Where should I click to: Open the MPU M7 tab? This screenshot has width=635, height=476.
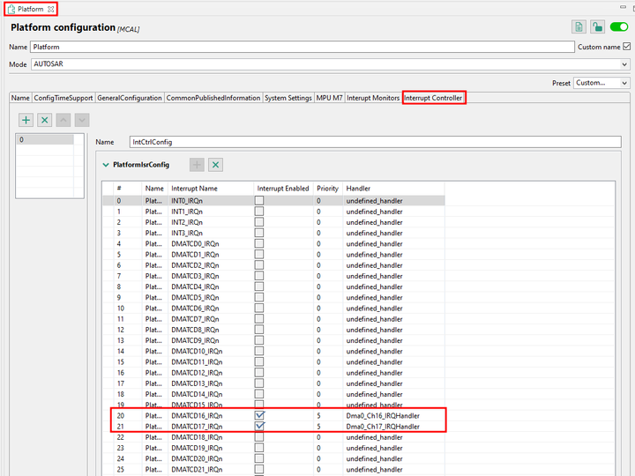tap(329, 98)
